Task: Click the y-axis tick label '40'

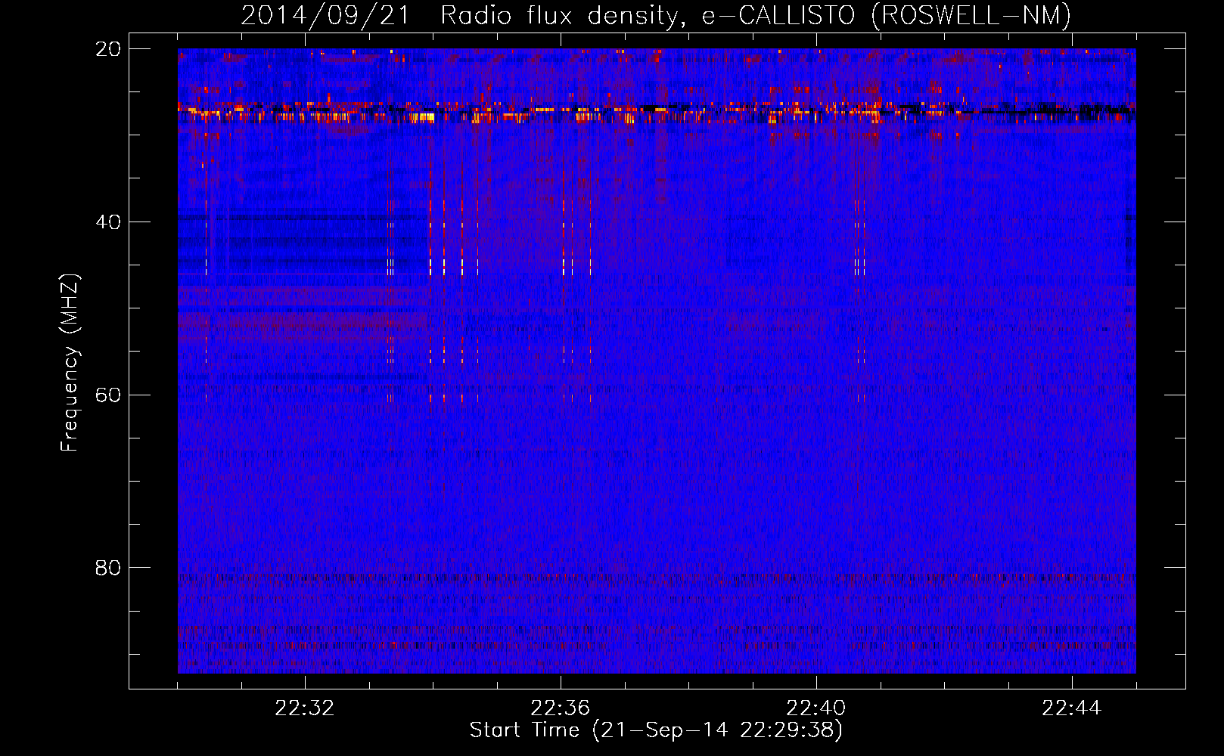Action: coord(108,222)
